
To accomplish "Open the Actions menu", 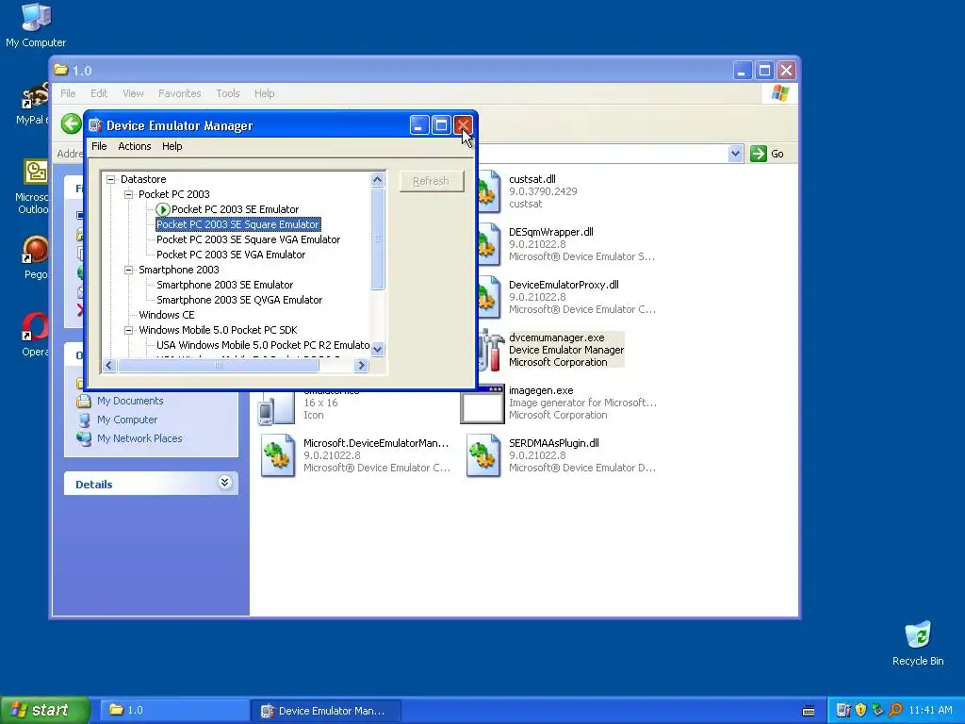I will coord(134,146).
